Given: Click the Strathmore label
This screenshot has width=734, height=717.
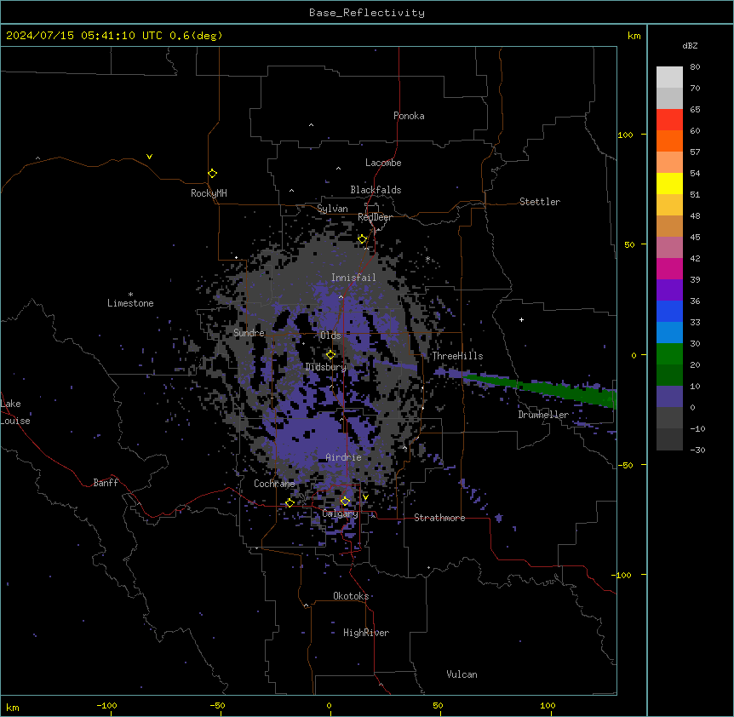Looking at the screenshot, I should click(439, 518).
